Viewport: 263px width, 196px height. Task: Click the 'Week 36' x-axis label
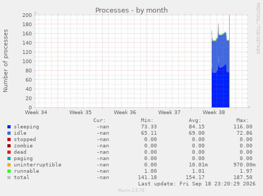coord(125,113)
